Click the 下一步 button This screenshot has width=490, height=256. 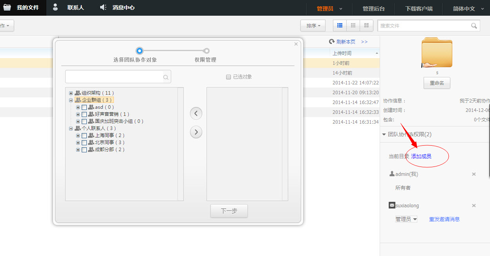[229, 211]
